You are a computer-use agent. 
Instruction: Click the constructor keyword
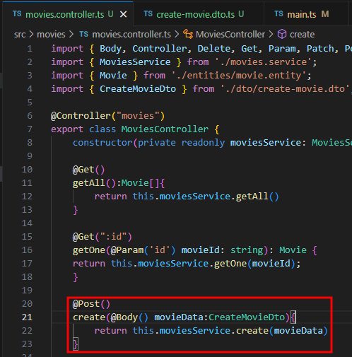(102, 143)
